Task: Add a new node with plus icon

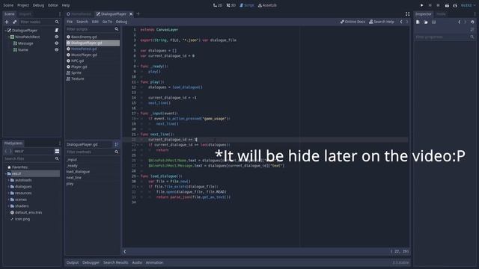Action: (x=7, y=22)
